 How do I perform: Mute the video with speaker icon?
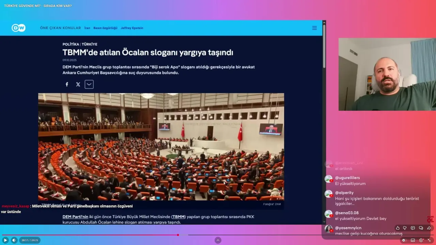(x=14, y=240)
